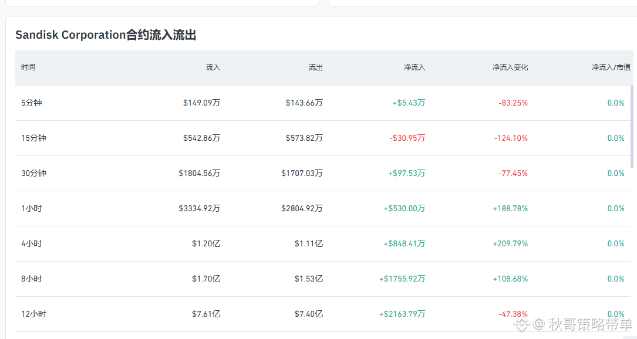The image size is (637, 339).
Task: Click net change -77.45%
Action: tap(513, 174)
